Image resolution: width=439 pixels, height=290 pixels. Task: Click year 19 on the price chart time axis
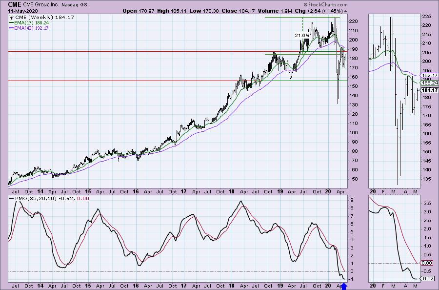click(x=279, y=192)
